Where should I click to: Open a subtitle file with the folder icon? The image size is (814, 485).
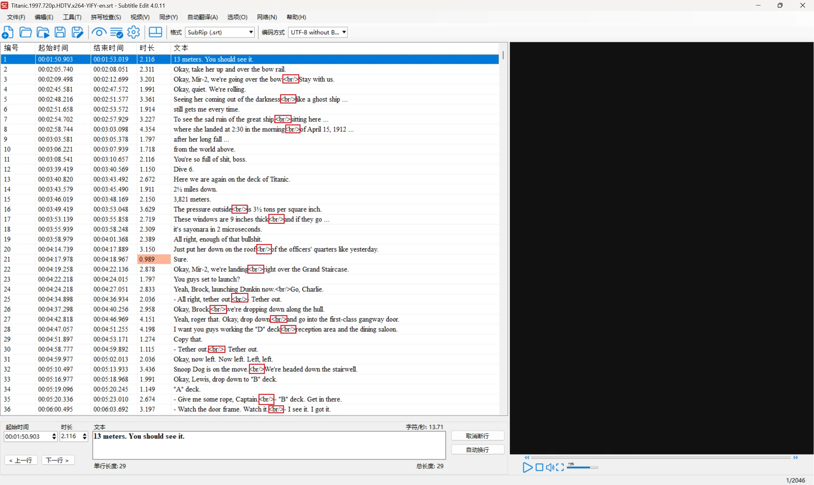click(x=25, y=32)
